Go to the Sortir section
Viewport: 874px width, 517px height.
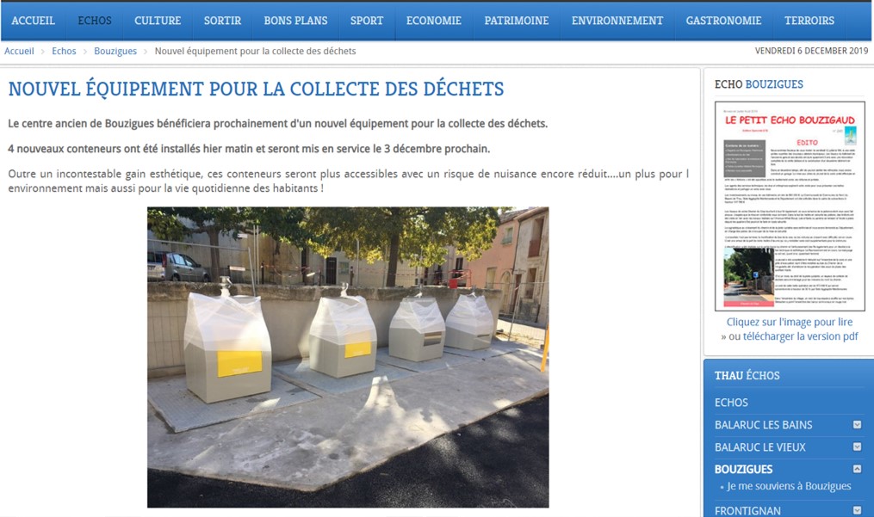coord(222,21)
